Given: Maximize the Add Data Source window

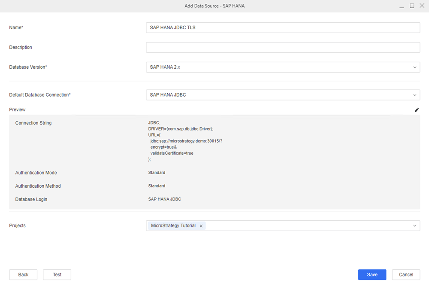Looking at the screenshot, I should pos(412,6).
